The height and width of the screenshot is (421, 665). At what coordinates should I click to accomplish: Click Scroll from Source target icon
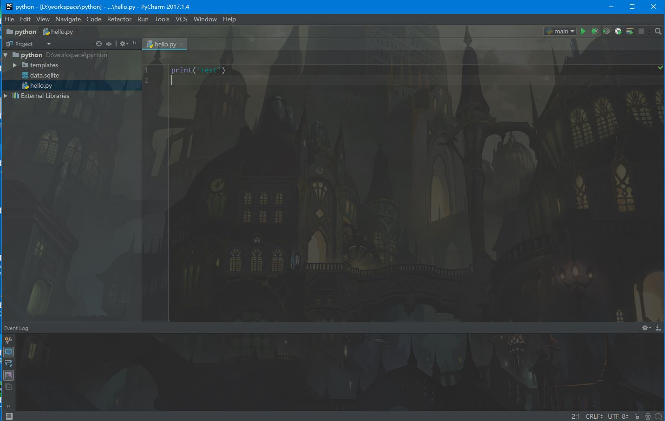(x=99, y=44)
